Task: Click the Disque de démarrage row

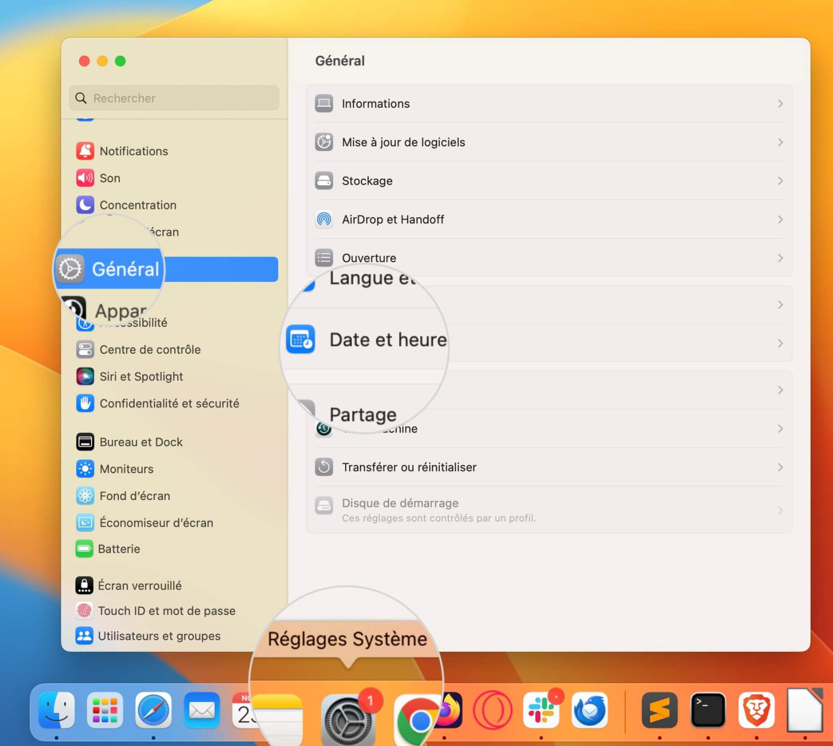Action: point(549,510)
